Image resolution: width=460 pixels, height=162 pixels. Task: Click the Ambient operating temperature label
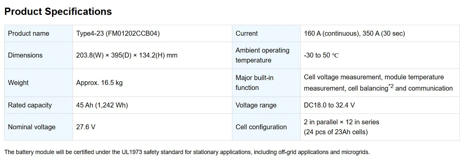pos(262,55)
